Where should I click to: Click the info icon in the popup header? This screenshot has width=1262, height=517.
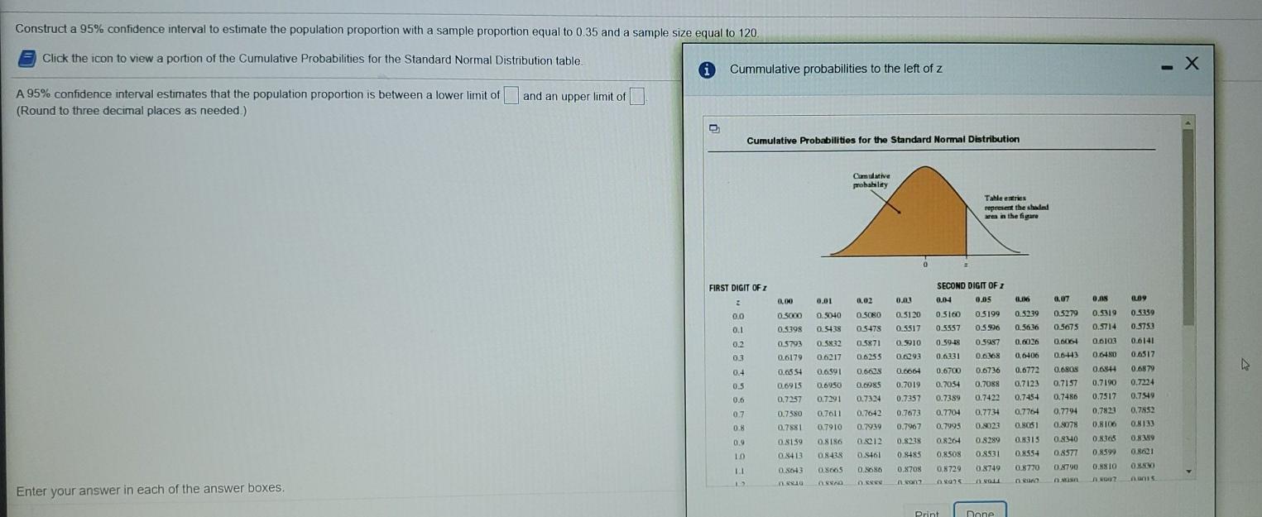coord(708,69)
